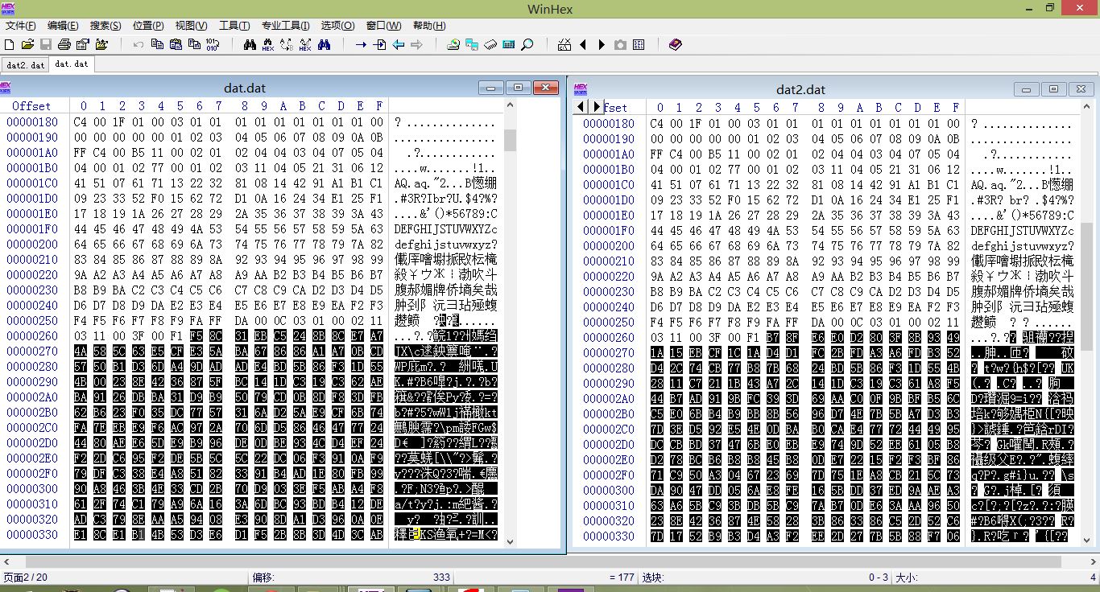1100x592 pixels.
Task: Maximize the dat.dat child window
Action: pyautogui.click(x=518, y=88)
